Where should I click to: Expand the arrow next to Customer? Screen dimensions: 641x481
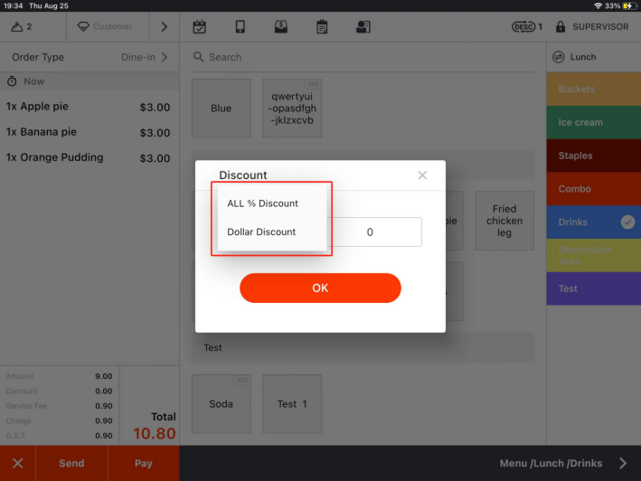164,27
